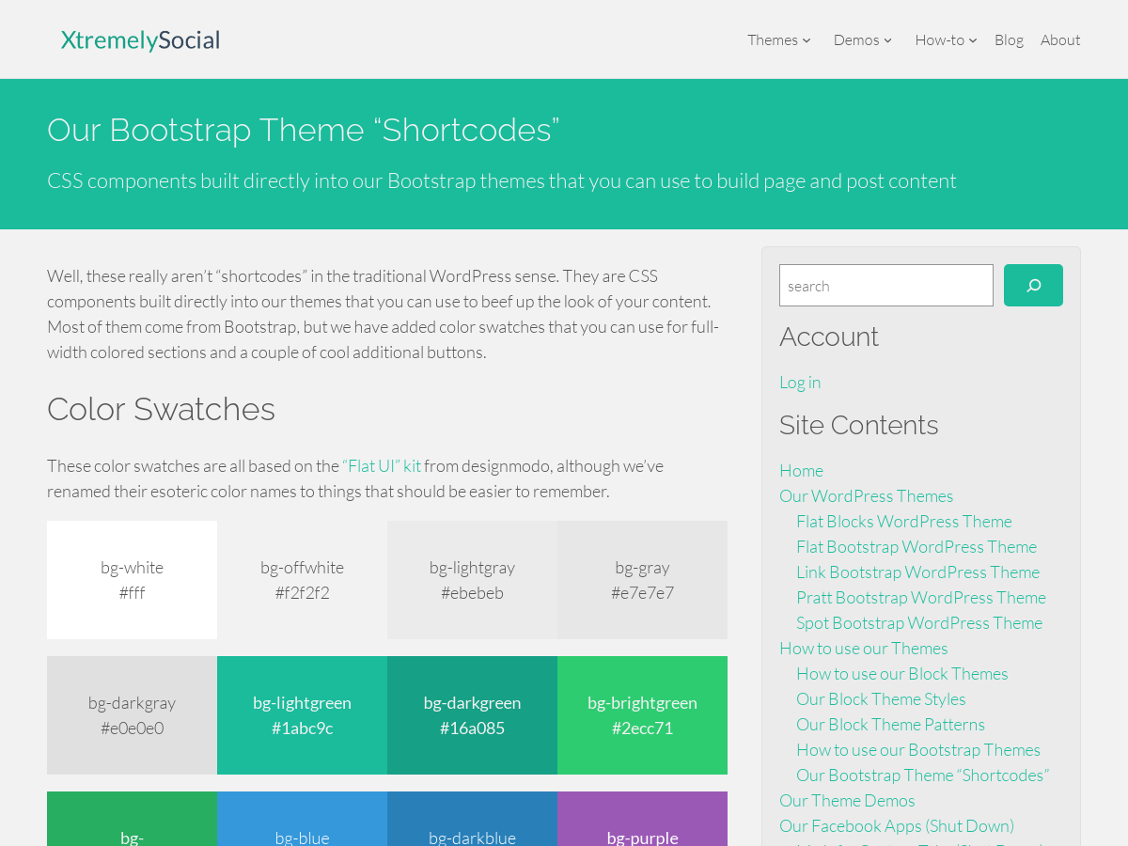Select the bg-brightgreen #2ecc71 swatch
The image size is (1128, 846).
click(642, 715)
